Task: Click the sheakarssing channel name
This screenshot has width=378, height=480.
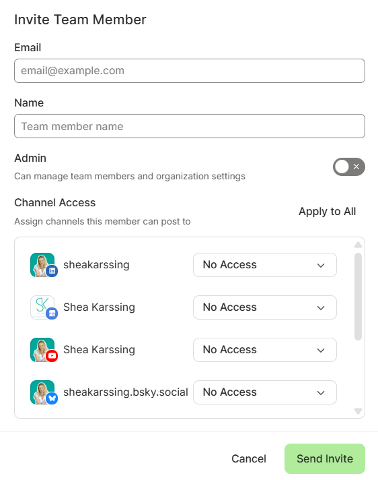Action: pyautogui.click(x=96, y=265)
